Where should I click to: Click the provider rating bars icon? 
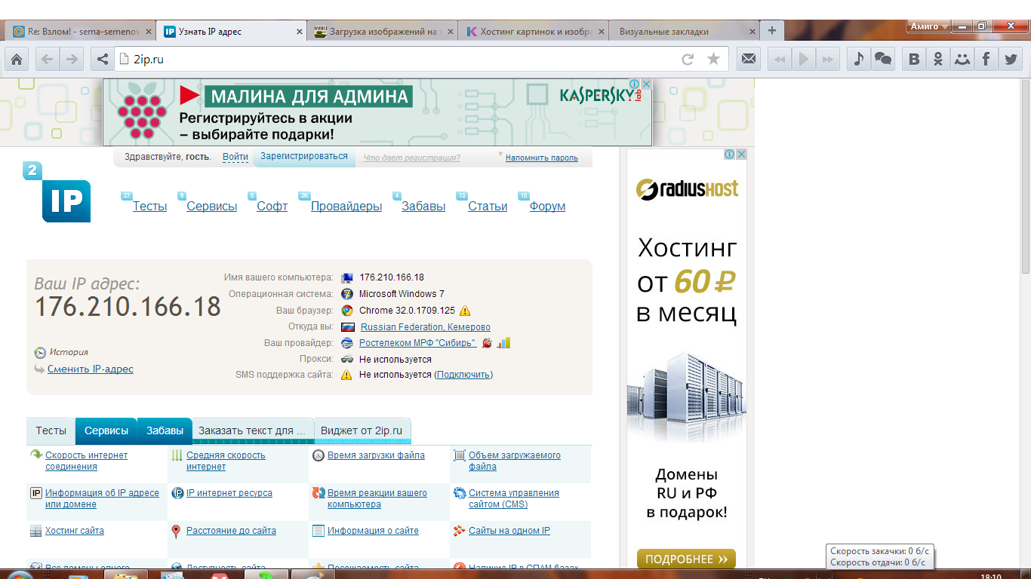coord(503,342)
